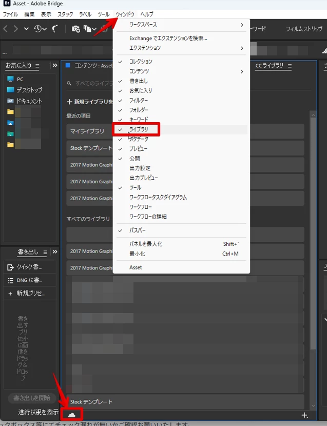
Task: Click 新規ライブラリ create button
Action: tap(90, 102)
